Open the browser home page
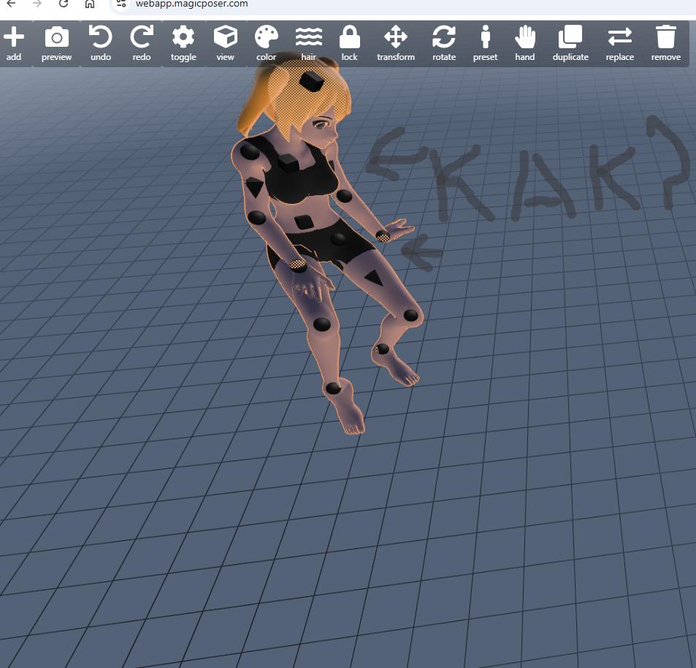The width and height of the screenshot is (696, 668). pyautogui.click(x=90, y=4)
